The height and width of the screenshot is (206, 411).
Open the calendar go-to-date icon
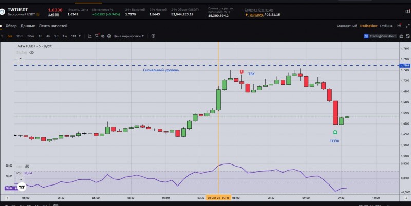55,204
